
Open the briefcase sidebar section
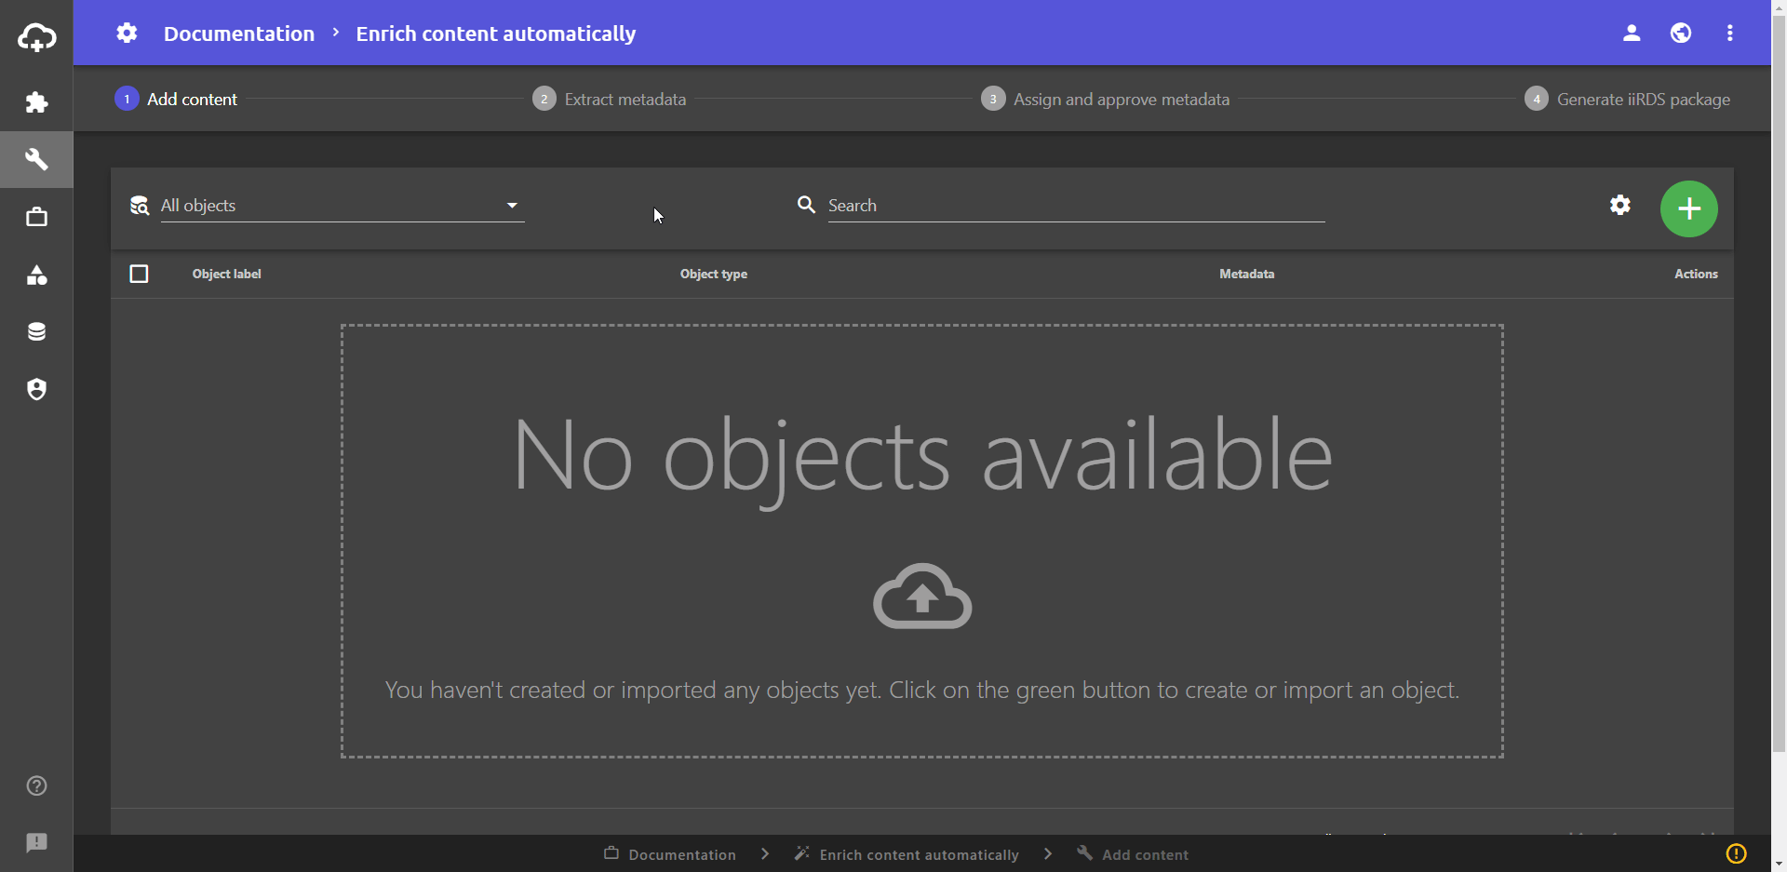click(36, 217)
